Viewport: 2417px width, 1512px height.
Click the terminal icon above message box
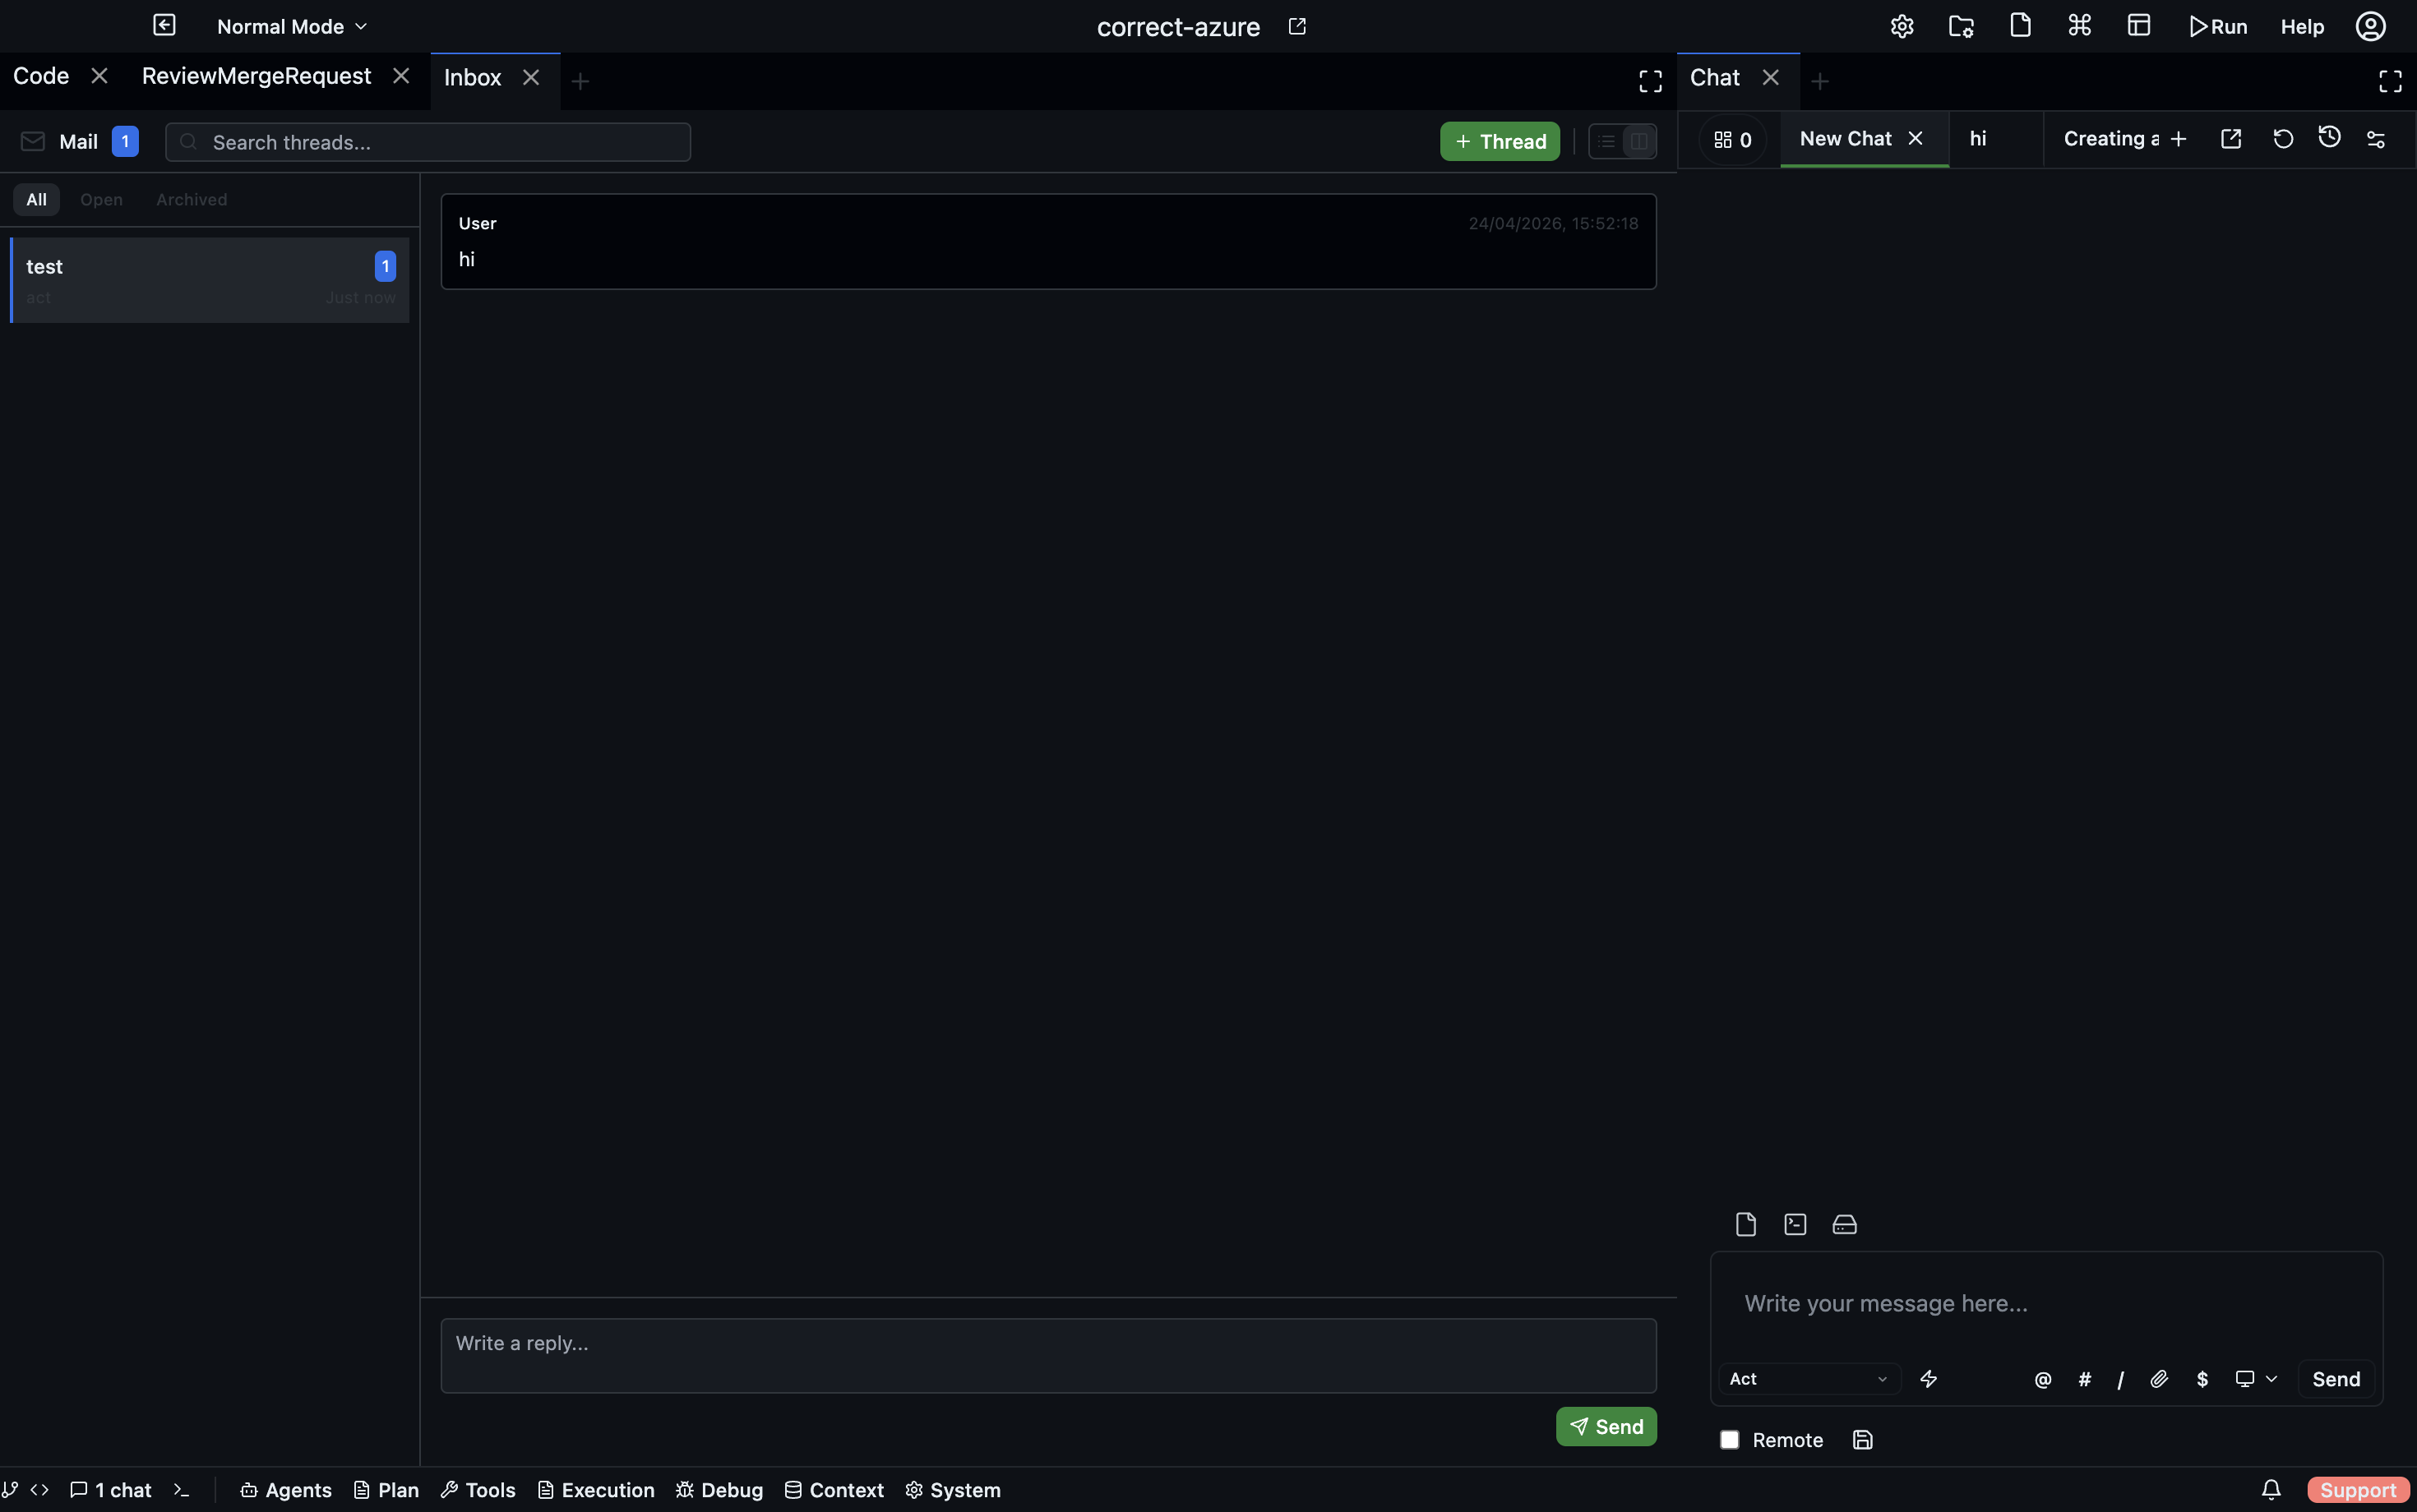(1795, 1224)
